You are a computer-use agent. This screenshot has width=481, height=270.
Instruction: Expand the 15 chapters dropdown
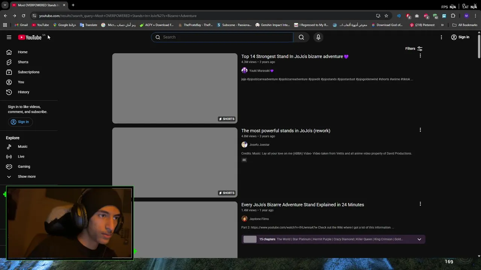[419, 239]
